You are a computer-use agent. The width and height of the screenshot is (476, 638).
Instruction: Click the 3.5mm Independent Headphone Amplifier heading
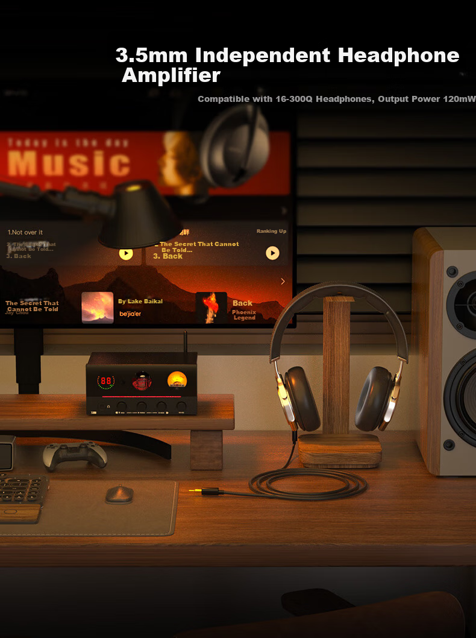click(x=287, y=65)
